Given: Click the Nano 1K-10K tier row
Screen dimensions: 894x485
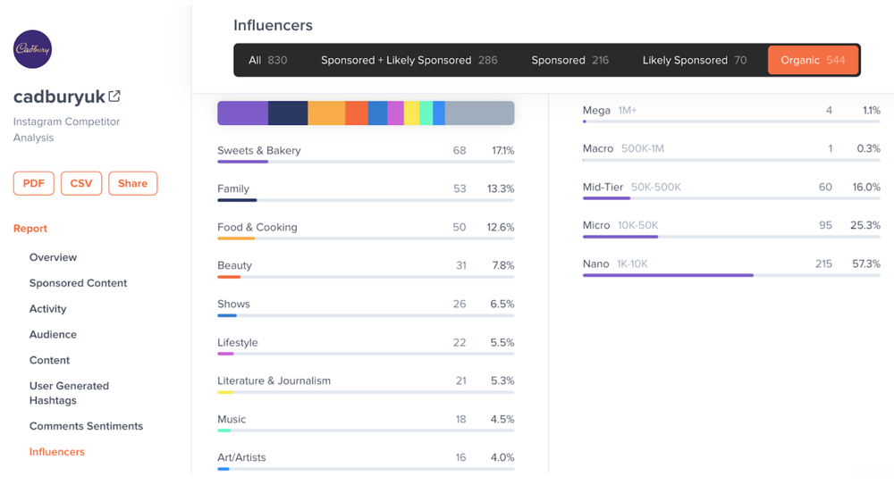Looking at the screenshot, I should pyautogui.click(x=731, y=266).
